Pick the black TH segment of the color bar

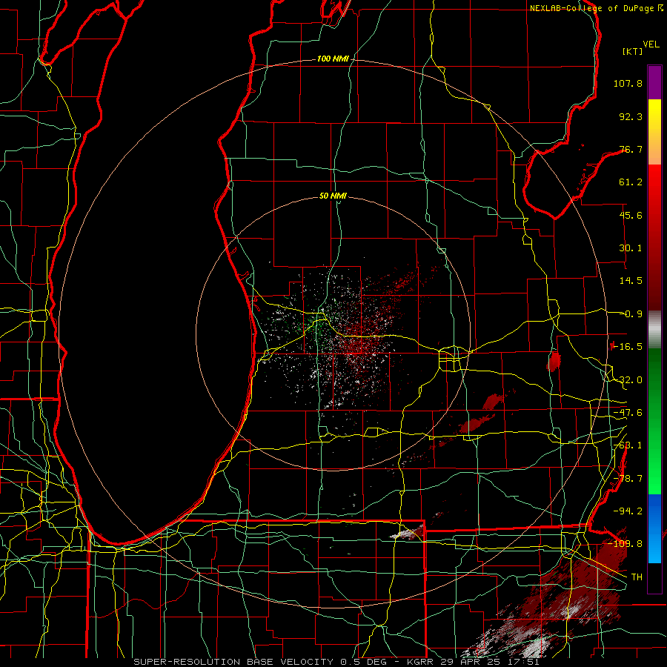point(654,577)
